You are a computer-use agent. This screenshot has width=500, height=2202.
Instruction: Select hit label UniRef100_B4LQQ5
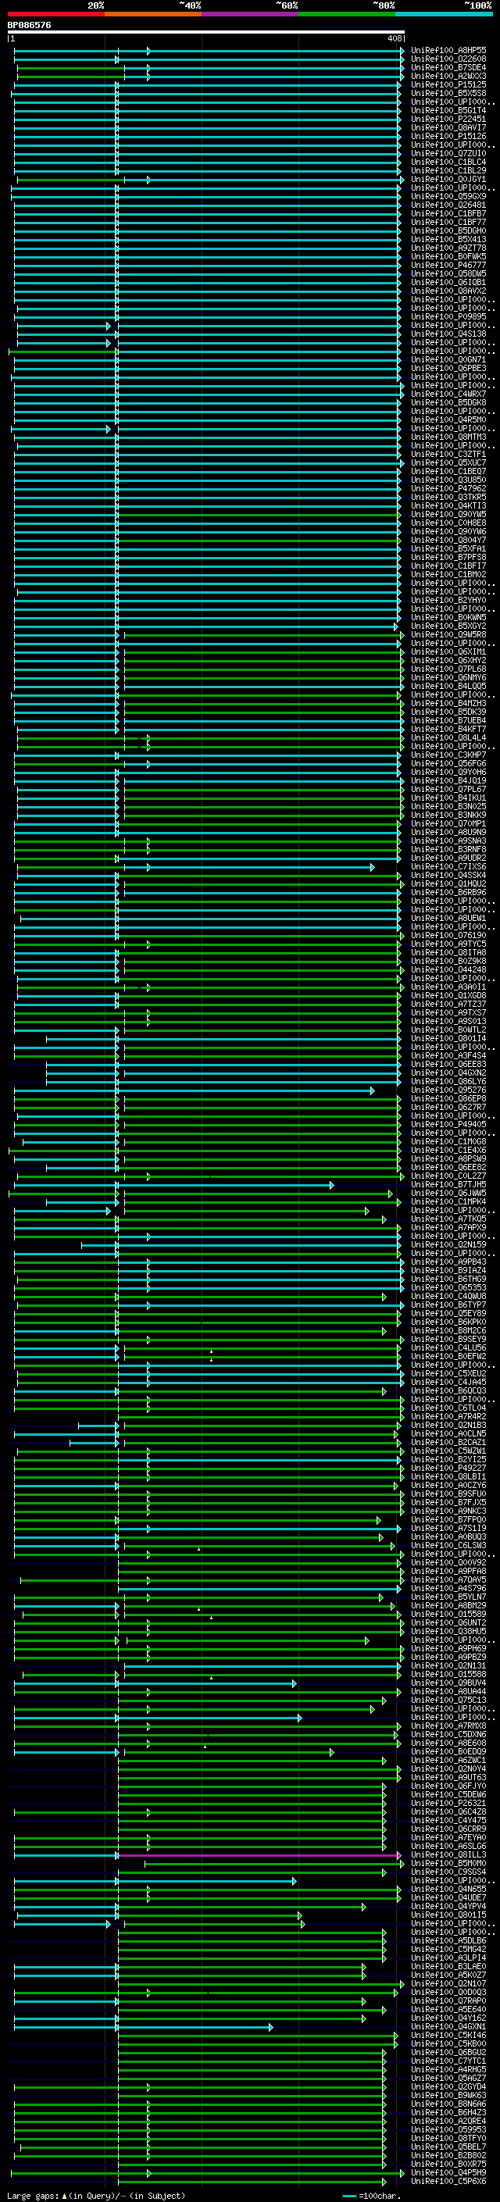(448, 686)
